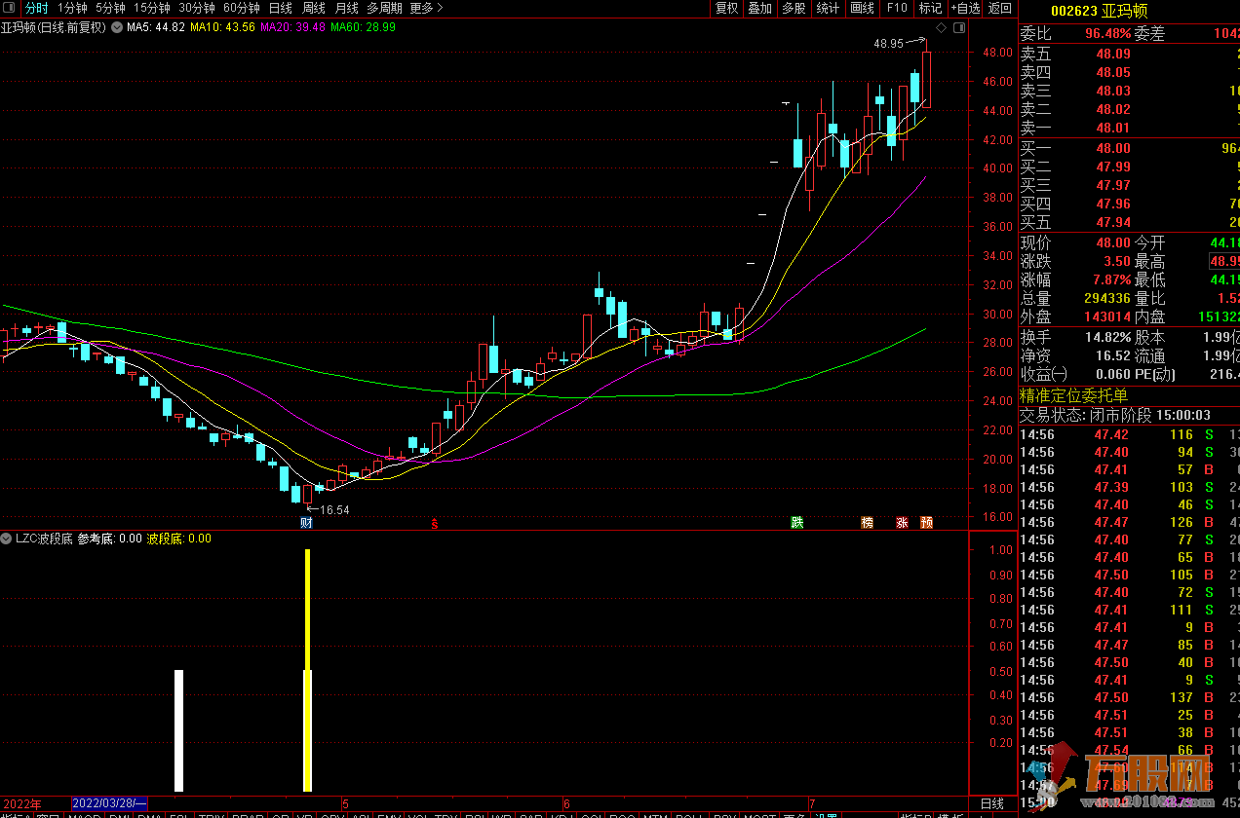This screenshot has height=818, width=1240.
Task: Click the 叠加 overlay button
Action: (x=759, y=8)
